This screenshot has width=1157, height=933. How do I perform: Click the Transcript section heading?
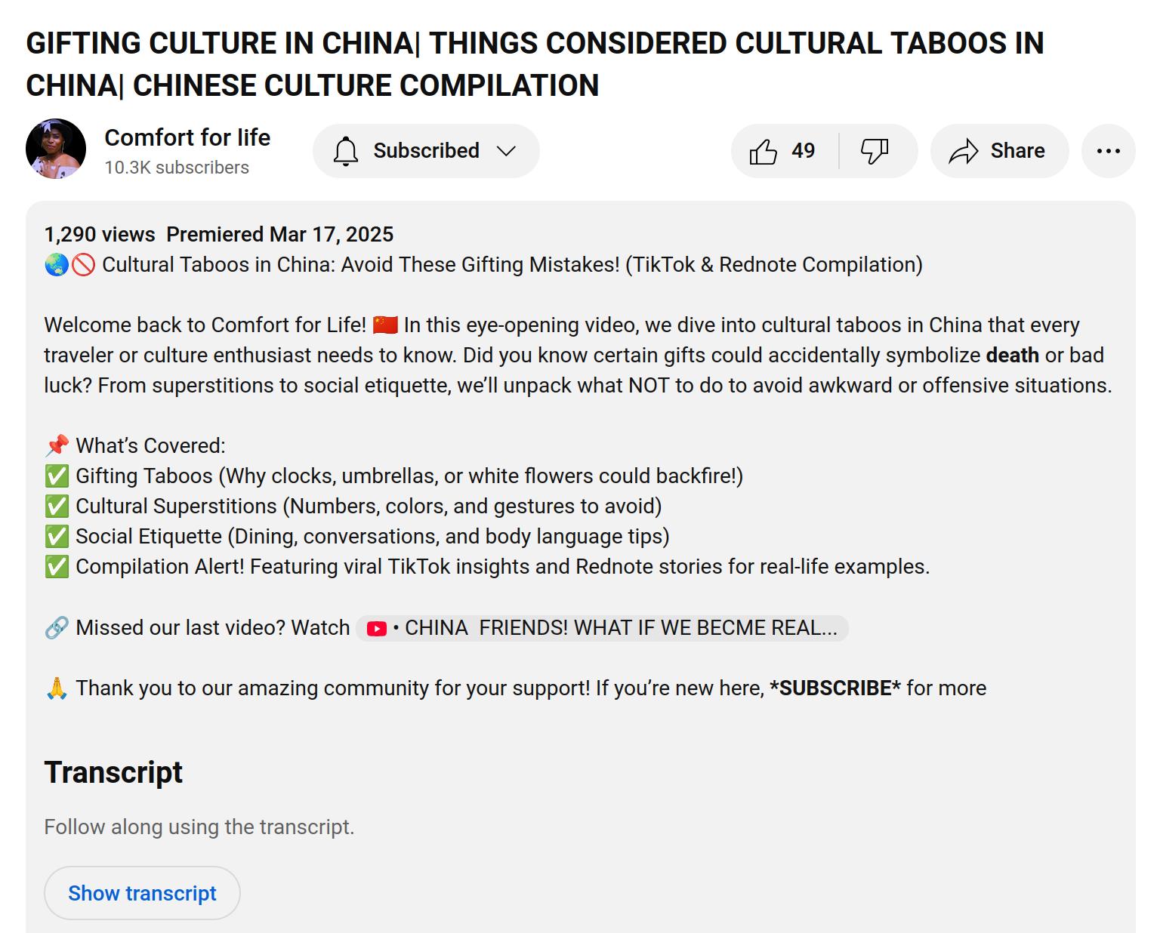113,772
